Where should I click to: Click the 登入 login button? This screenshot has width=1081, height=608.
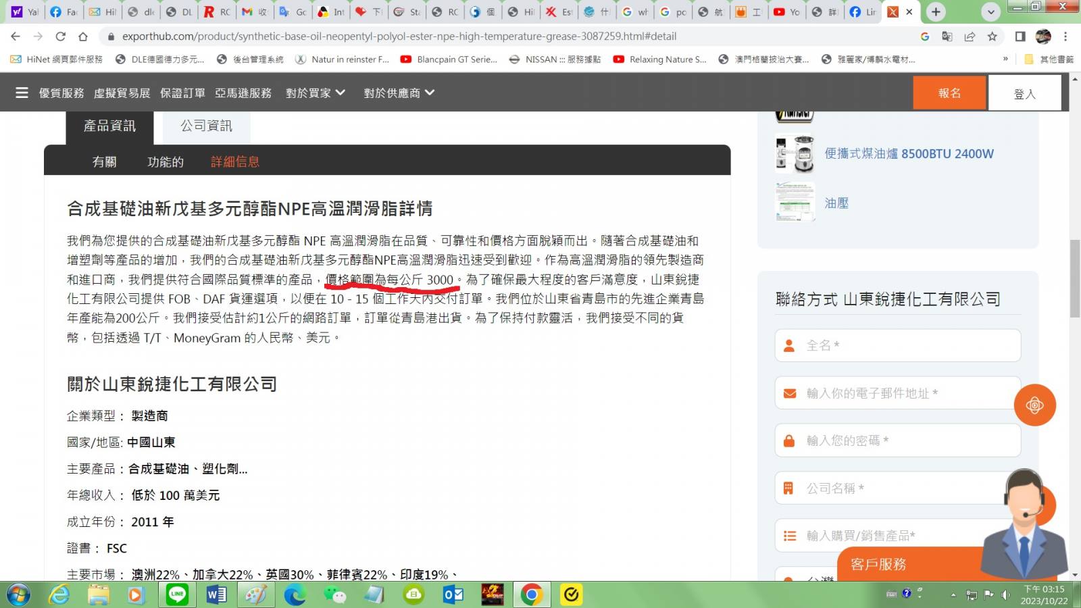1024,93
